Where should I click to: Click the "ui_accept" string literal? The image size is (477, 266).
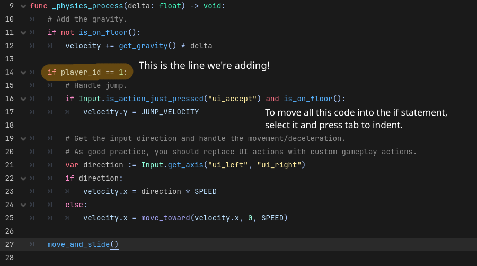(233, 99)
